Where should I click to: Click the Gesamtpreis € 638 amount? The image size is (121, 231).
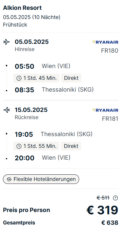click(x=110, y=223)
